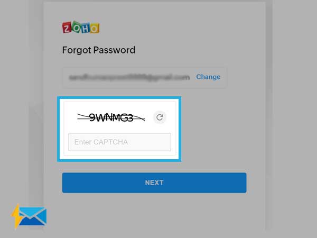This screenshot has height=238, width=317.
Task: Open the blue envelope mail icon
Action: [x=33, y=216]
